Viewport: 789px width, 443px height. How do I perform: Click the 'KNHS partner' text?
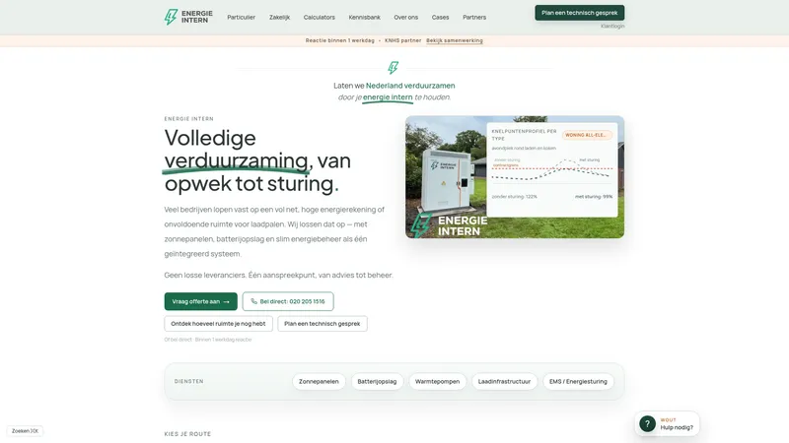(x=402, y=40)
